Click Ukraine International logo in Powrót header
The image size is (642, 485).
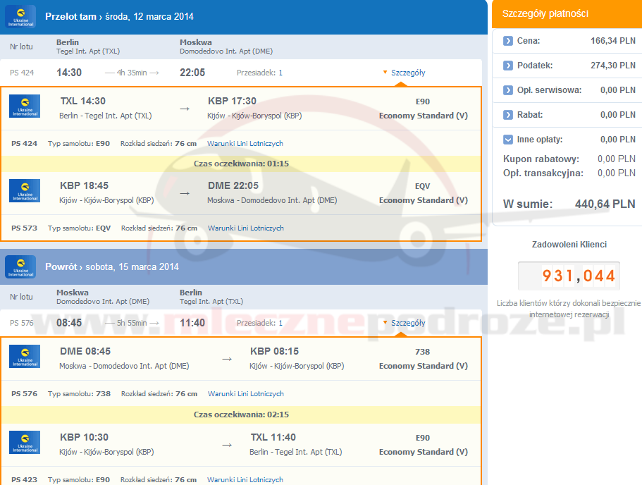pyautogui.click(x=20, y=267)
